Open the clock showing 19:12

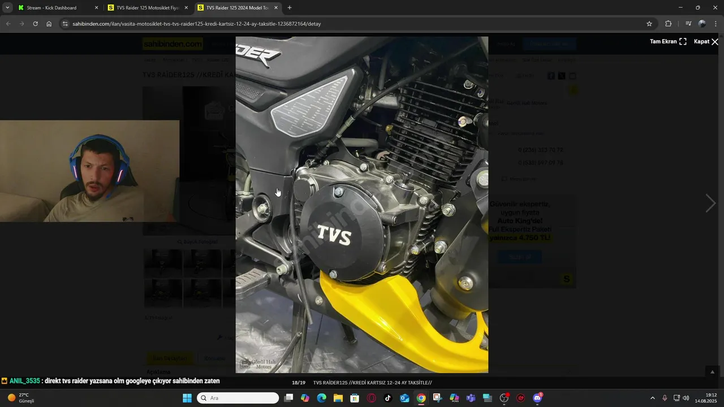[x=706, y=398]
